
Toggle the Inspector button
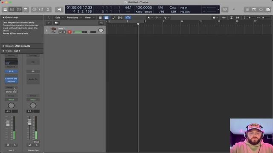tap(12, 9)
